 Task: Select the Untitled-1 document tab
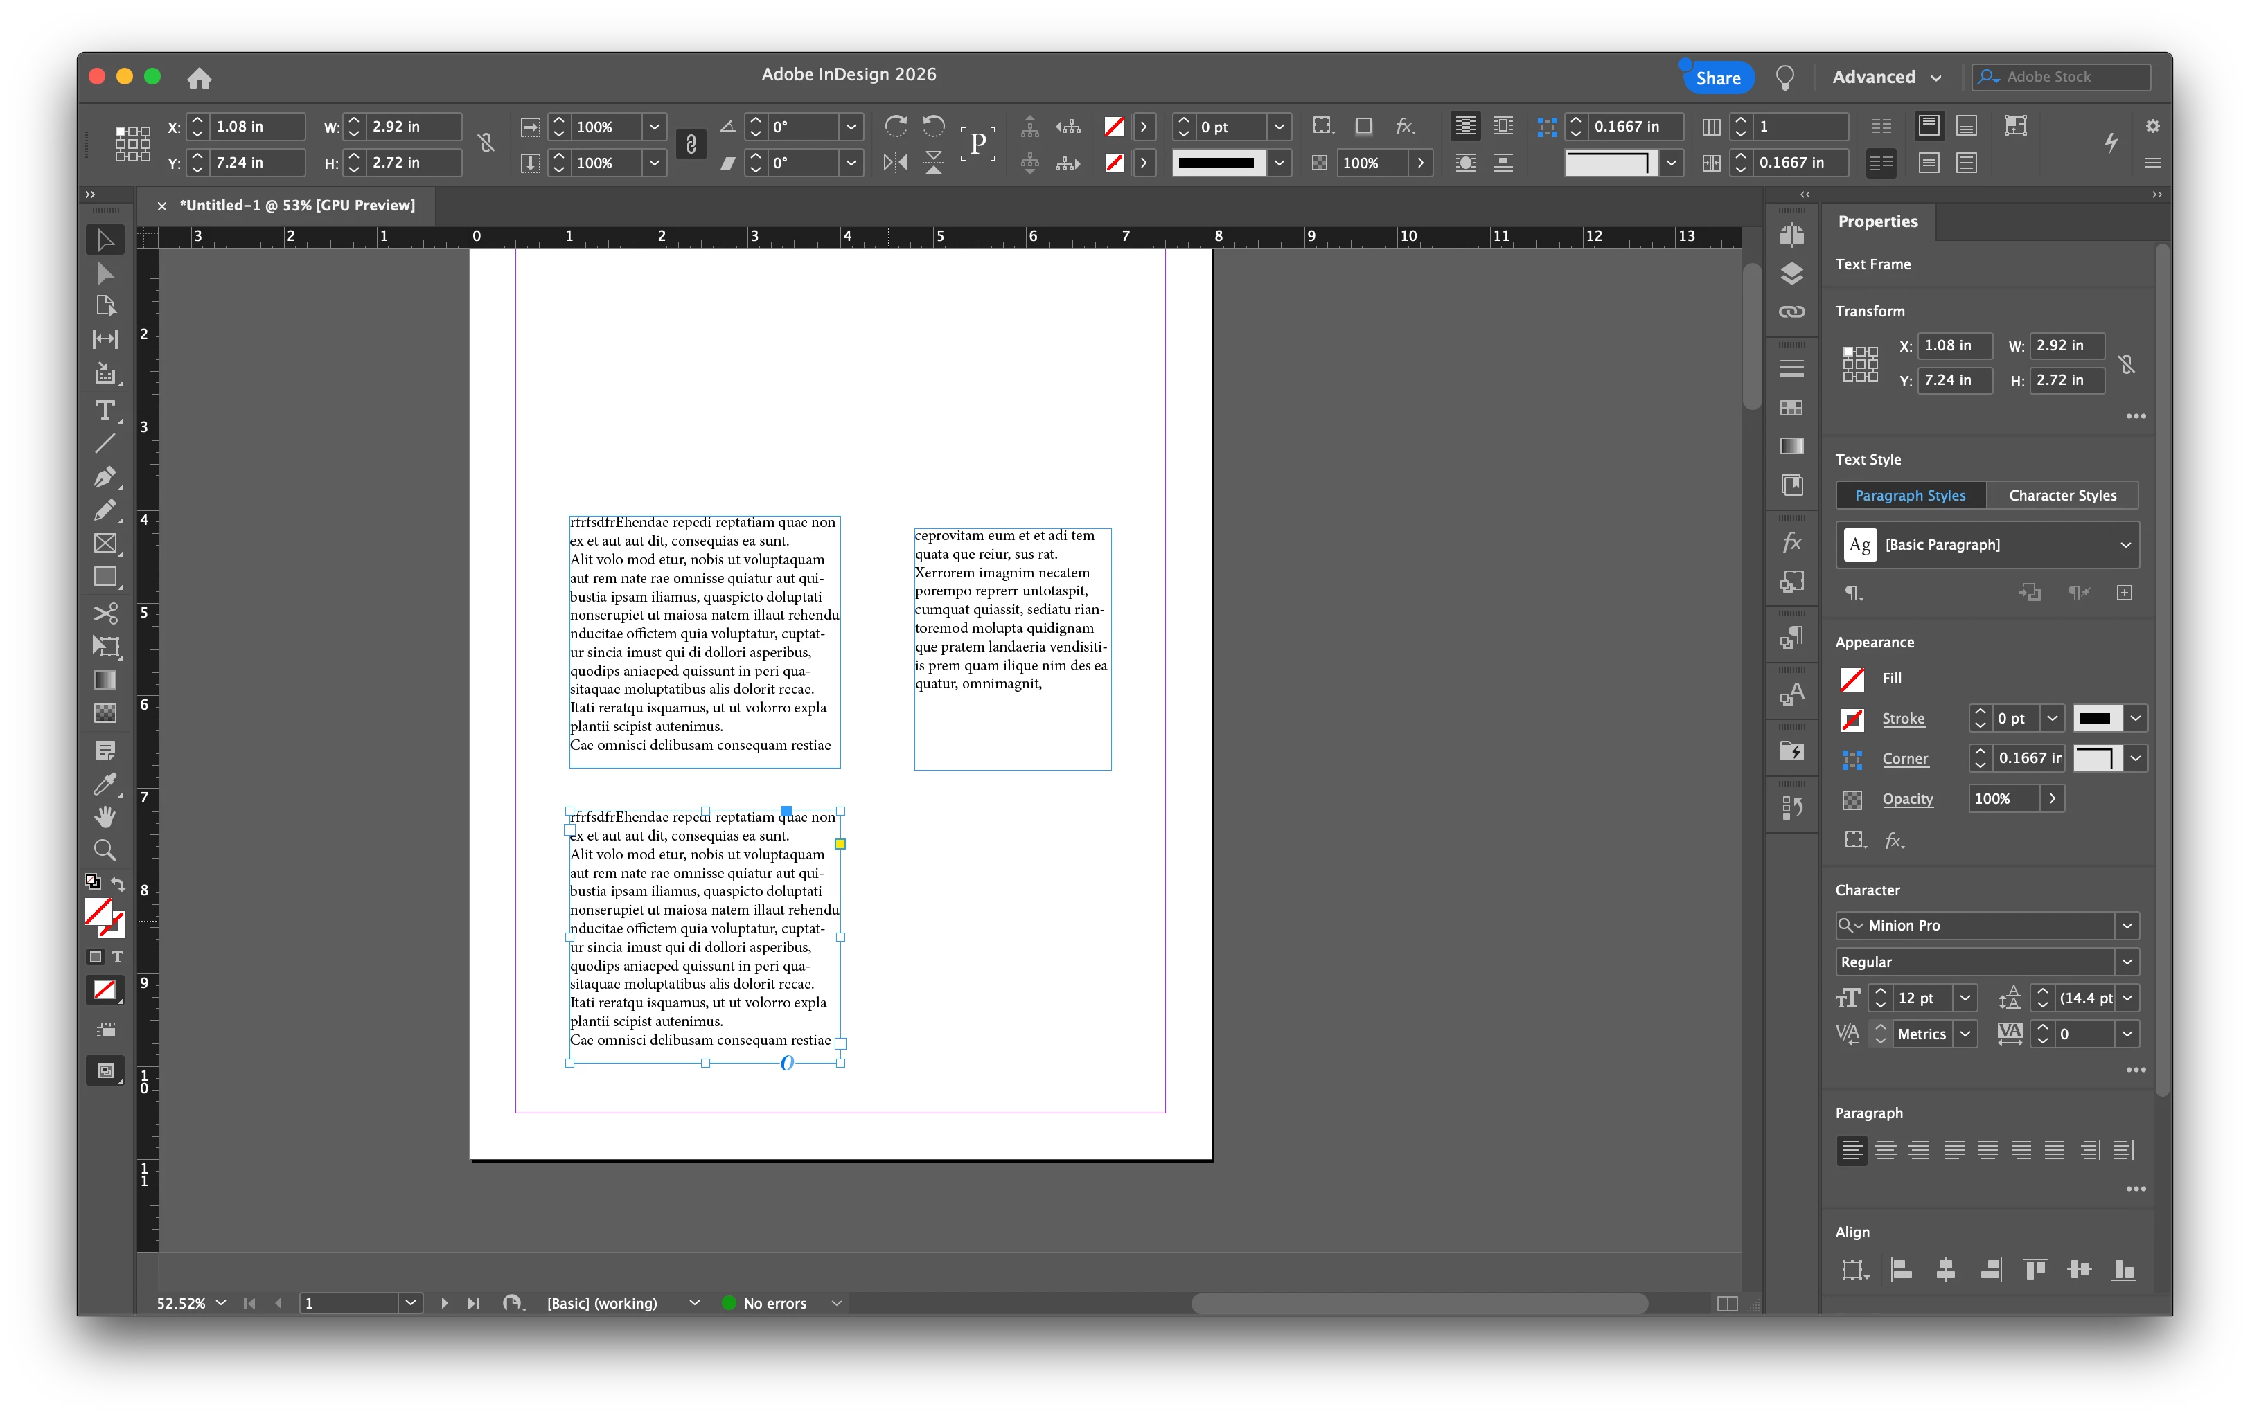pyautogui.click(x=296, y=206)
